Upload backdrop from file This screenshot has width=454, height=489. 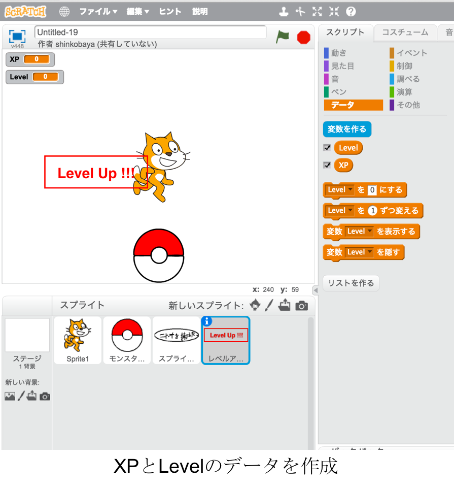[31, 396]
